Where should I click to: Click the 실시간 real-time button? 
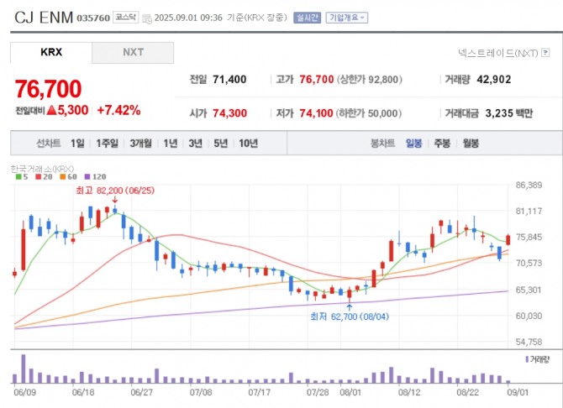coord(307,18)
